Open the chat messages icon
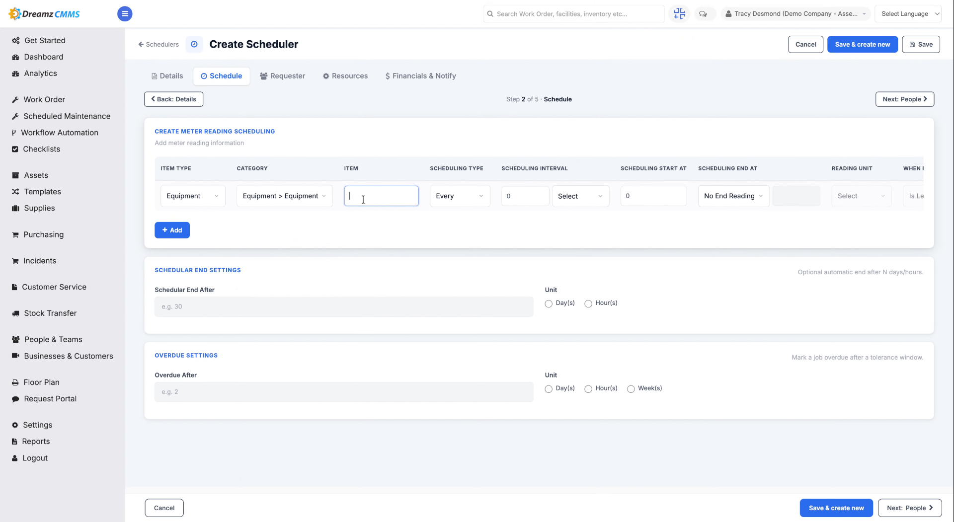This screenshot has width=954, height=522. (703, 14)
